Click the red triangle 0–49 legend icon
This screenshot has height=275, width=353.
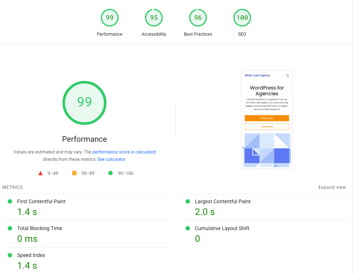tap(40, 173)
